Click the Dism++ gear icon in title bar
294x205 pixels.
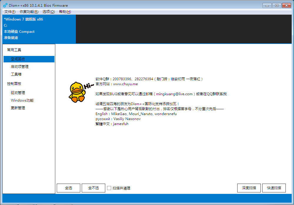pyautogui.click(x=5, y=5)
